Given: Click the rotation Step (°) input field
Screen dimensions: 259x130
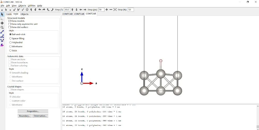Looking at the screenshot, I should [67, 10].
